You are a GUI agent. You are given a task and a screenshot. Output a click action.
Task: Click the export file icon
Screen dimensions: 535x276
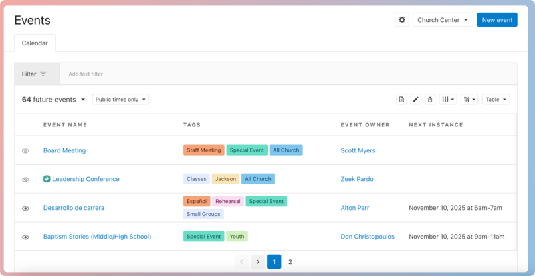pos(401,100)
